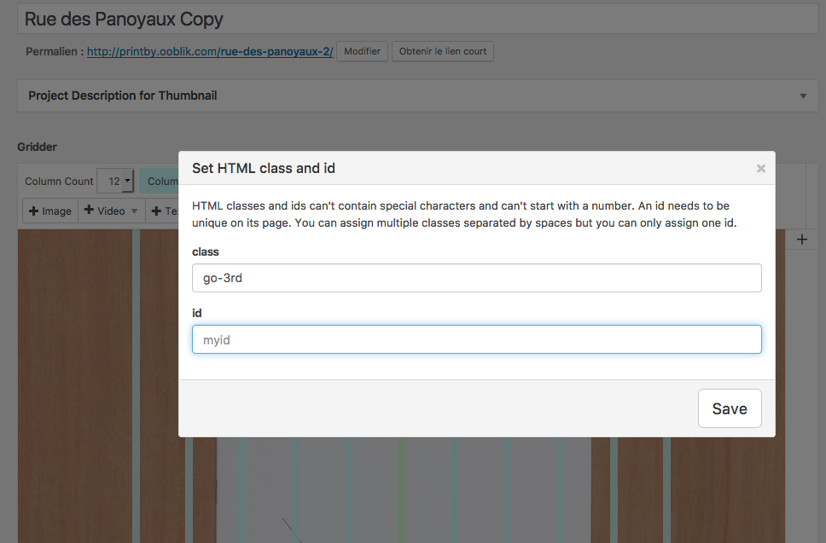Click the white image below the dialog

click(x=401, y=490)
